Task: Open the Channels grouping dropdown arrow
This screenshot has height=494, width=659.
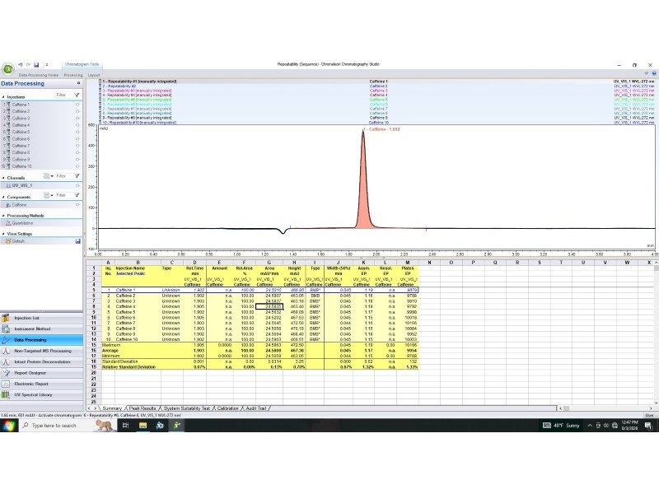Action: tap(52, 176)
